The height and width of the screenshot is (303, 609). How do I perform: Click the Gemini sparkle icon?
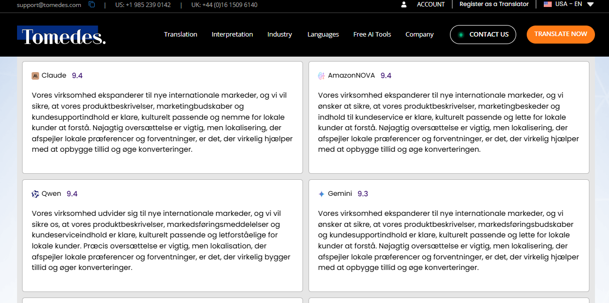(x=321, y=193)
